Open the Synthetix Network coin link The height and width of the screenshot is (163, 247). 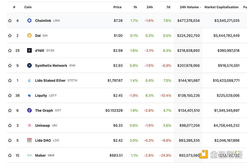point(51,65)
